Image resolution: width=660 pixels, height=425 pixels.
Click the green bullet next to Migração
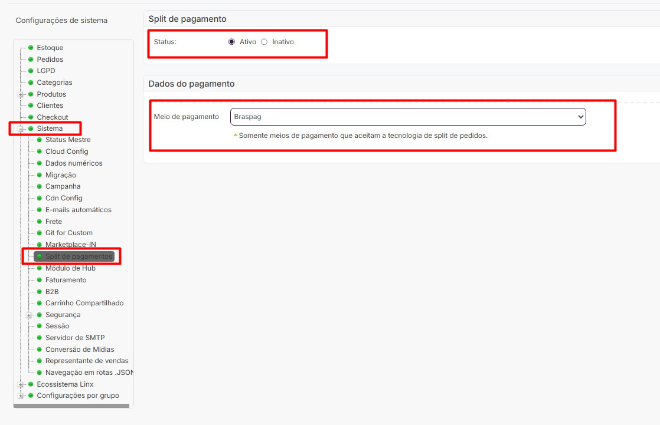click(x=39, y=175)
